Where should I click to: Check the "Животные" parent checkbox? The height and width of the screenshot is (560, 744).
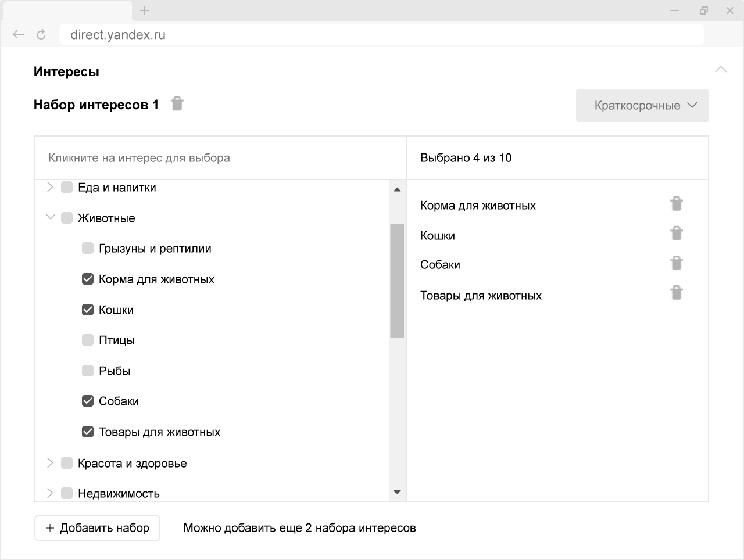67,218
